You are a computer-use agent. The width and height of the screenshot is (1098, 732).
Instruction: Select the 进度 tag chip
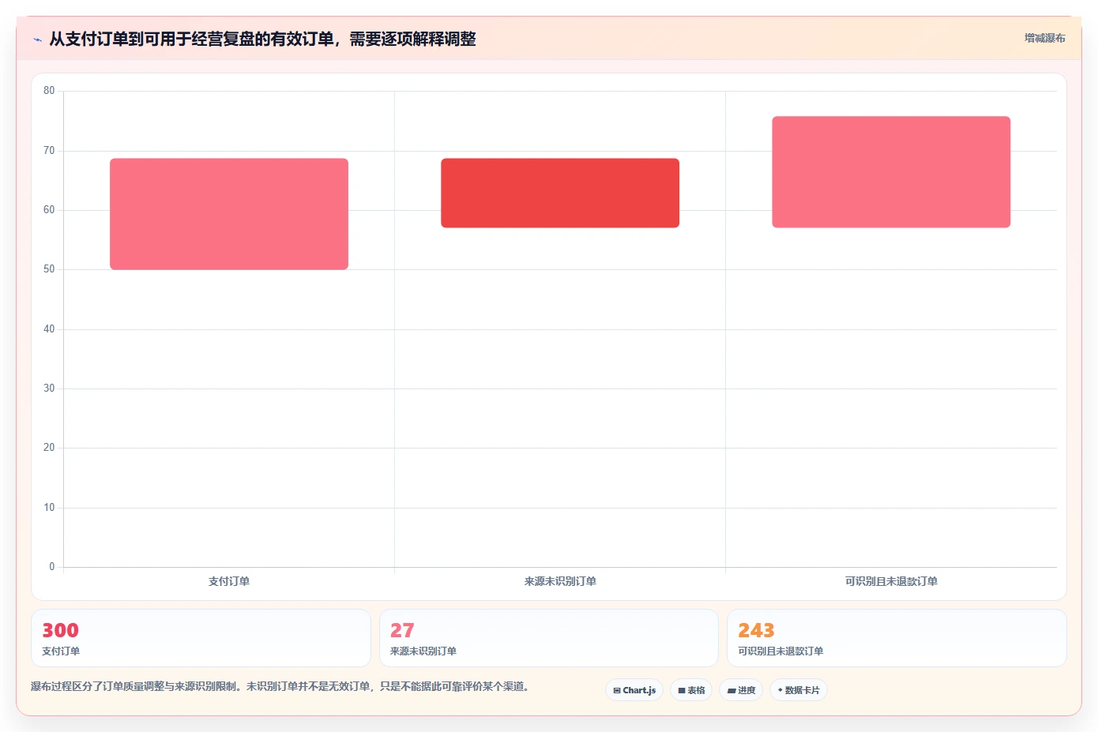coord(741,690)
